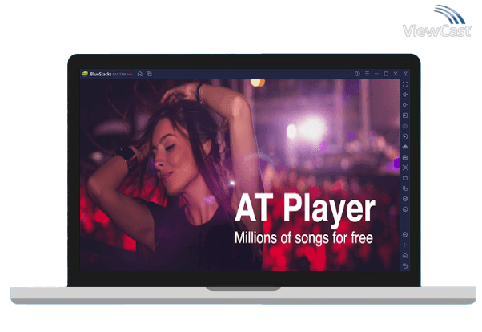Click the two-overlapping-rectangles icon in side toolbar
Image resolution: width=482 pixels, height=332 pixels.
pos(405,188)
